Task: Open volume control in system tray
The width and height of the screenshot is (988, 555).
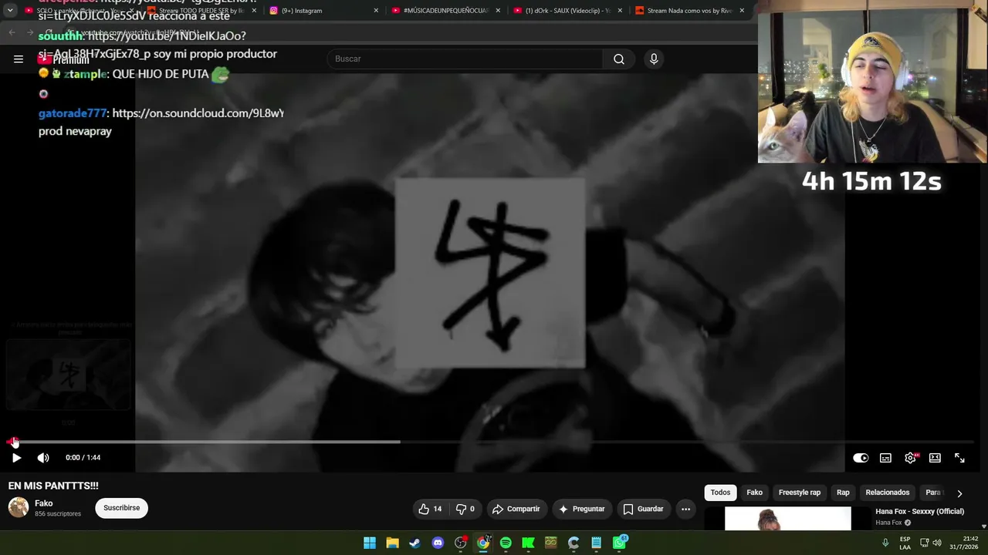Action: pyautogui.click(x=937, y=543)
